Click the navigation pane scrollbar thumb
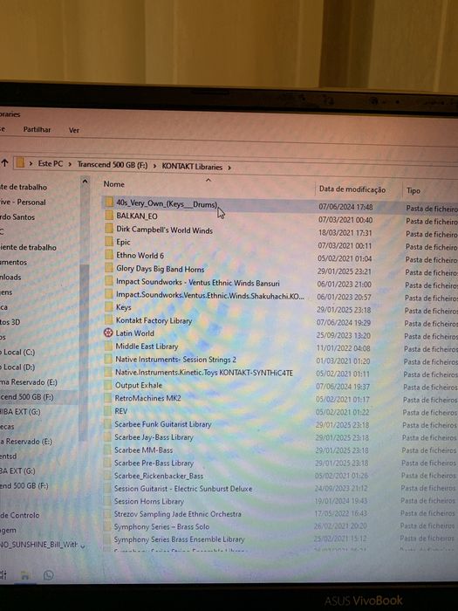This screenshot has height=611, width=458. pyautogui.click(x=84, y=351)
